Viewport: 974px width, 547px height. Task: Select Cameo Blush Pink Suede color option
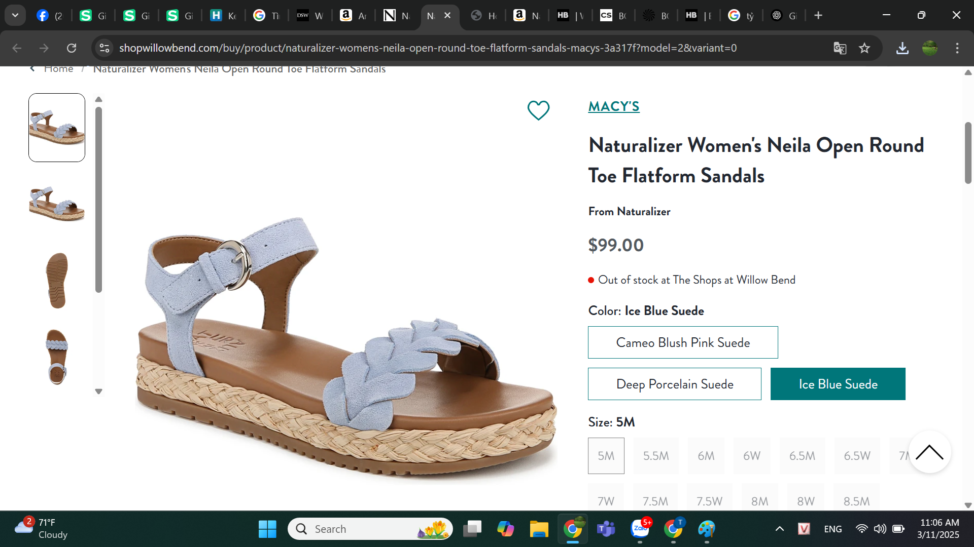tap(682, 342)
